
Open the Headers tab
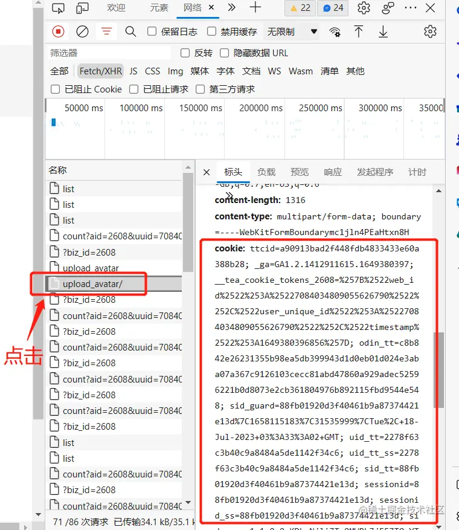233,172
